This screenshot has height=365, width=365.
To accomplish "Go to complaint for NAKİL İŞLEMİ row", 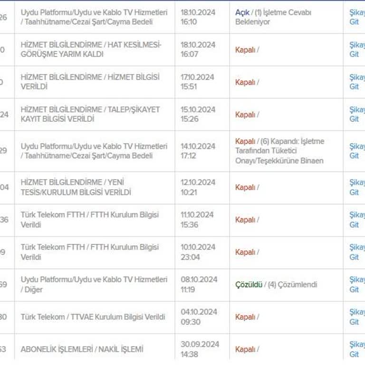I will (356, 349).
